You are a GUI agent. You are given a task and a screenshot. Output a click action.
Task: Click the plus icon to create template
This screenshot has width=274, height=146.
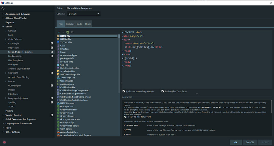tap(59, 32)
